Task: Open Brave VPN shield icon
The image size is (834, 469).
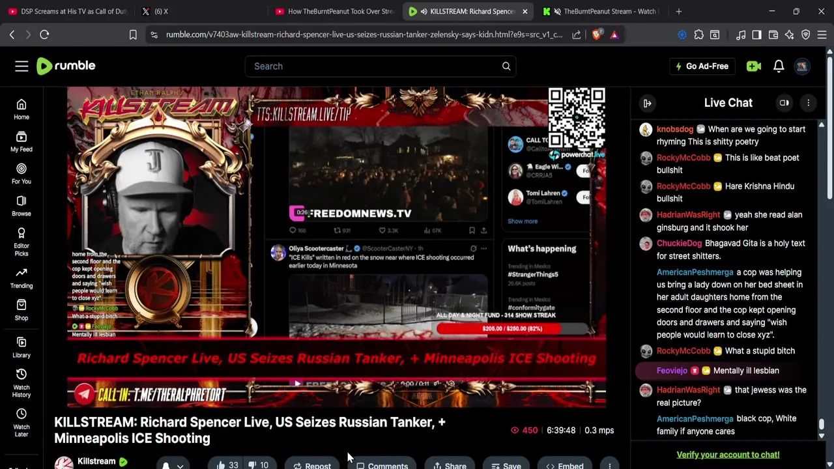Action: [806, 35]
